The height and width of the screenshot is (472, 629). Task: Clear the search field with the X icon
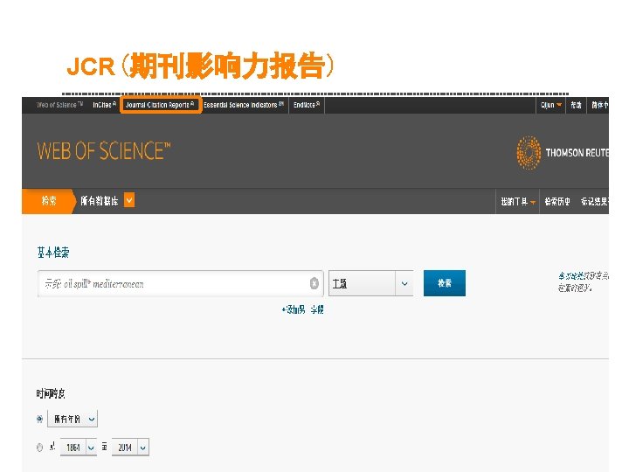coord(314,283)
